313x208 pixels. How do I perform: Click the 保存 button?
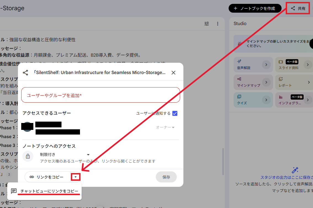click(x=166, y=177)
